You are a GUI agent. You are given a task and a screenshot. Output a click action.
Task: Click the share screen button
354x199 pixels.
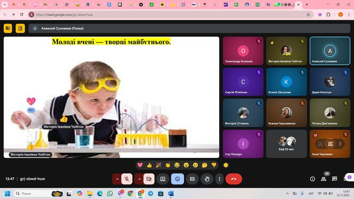point(163,179)
